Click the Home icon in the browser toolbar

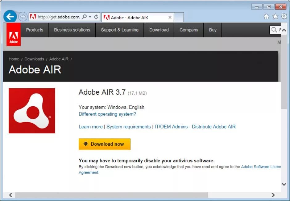click(266, 17)
